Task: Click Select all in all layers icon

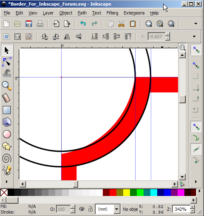Action: (x=18, y=37)
